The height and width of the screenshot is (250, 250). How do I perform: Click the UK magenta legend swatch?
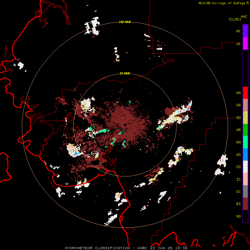[245, 44]
